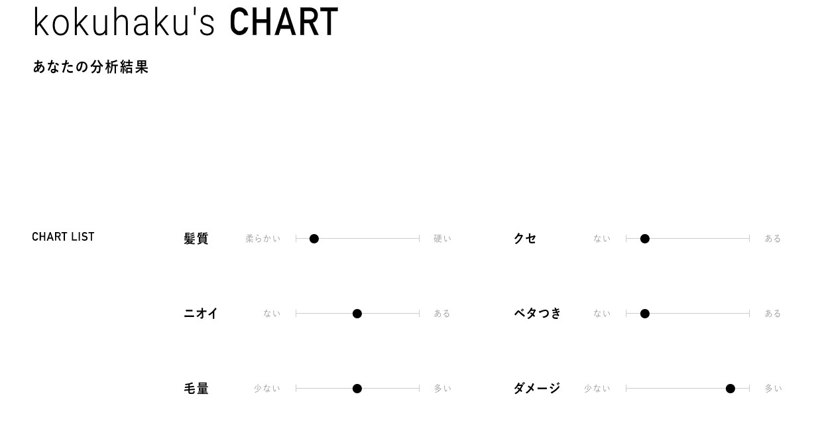The width and height of the screenshot is (824, 439).
Task: Click the クセ label
Action: coord(525,239)
